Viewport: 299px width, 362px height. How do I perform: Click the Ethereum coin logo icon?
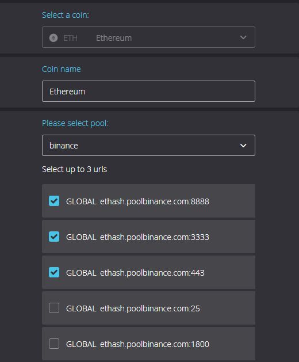[x=53, y=38]
